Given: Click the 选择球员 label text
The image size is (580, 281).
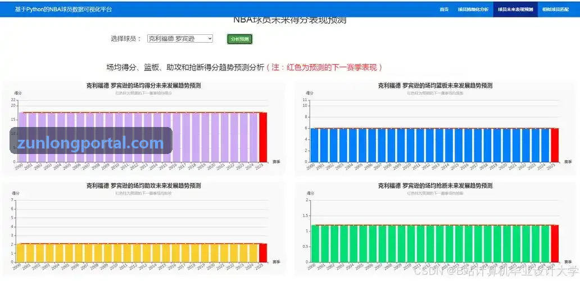Looking at the screenshot, I should (126, 38).
